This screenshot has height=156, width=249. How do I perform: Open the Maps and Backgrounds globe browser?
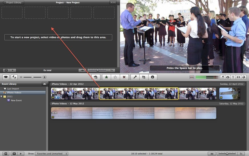pos(244,77)
